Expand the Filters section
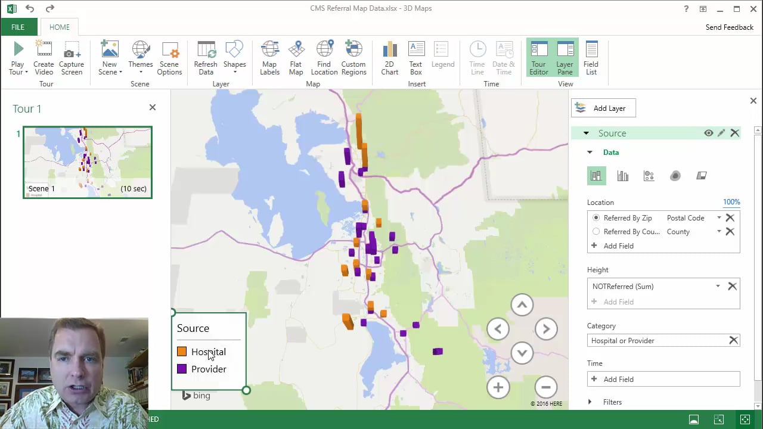763x429 pixels. [x=590, y=402]
